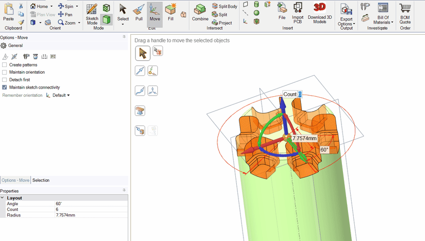Click the blue view cube icon
The width and height of the screenshot is (425, 241).
pyautogui.click(x=33, y=23)
